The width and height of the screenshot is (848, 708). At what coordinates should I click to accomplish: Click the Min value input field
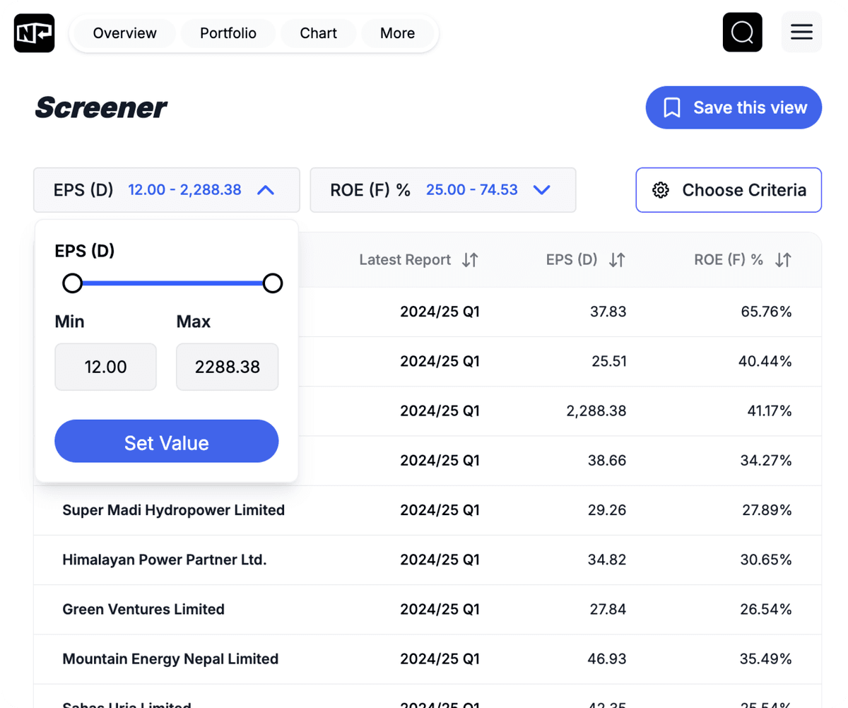(x=105, y=367)
